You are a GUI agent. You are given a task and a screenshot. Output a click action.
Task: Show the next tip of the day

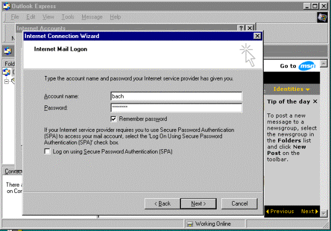pyautogui.click(x=310, y=211)
